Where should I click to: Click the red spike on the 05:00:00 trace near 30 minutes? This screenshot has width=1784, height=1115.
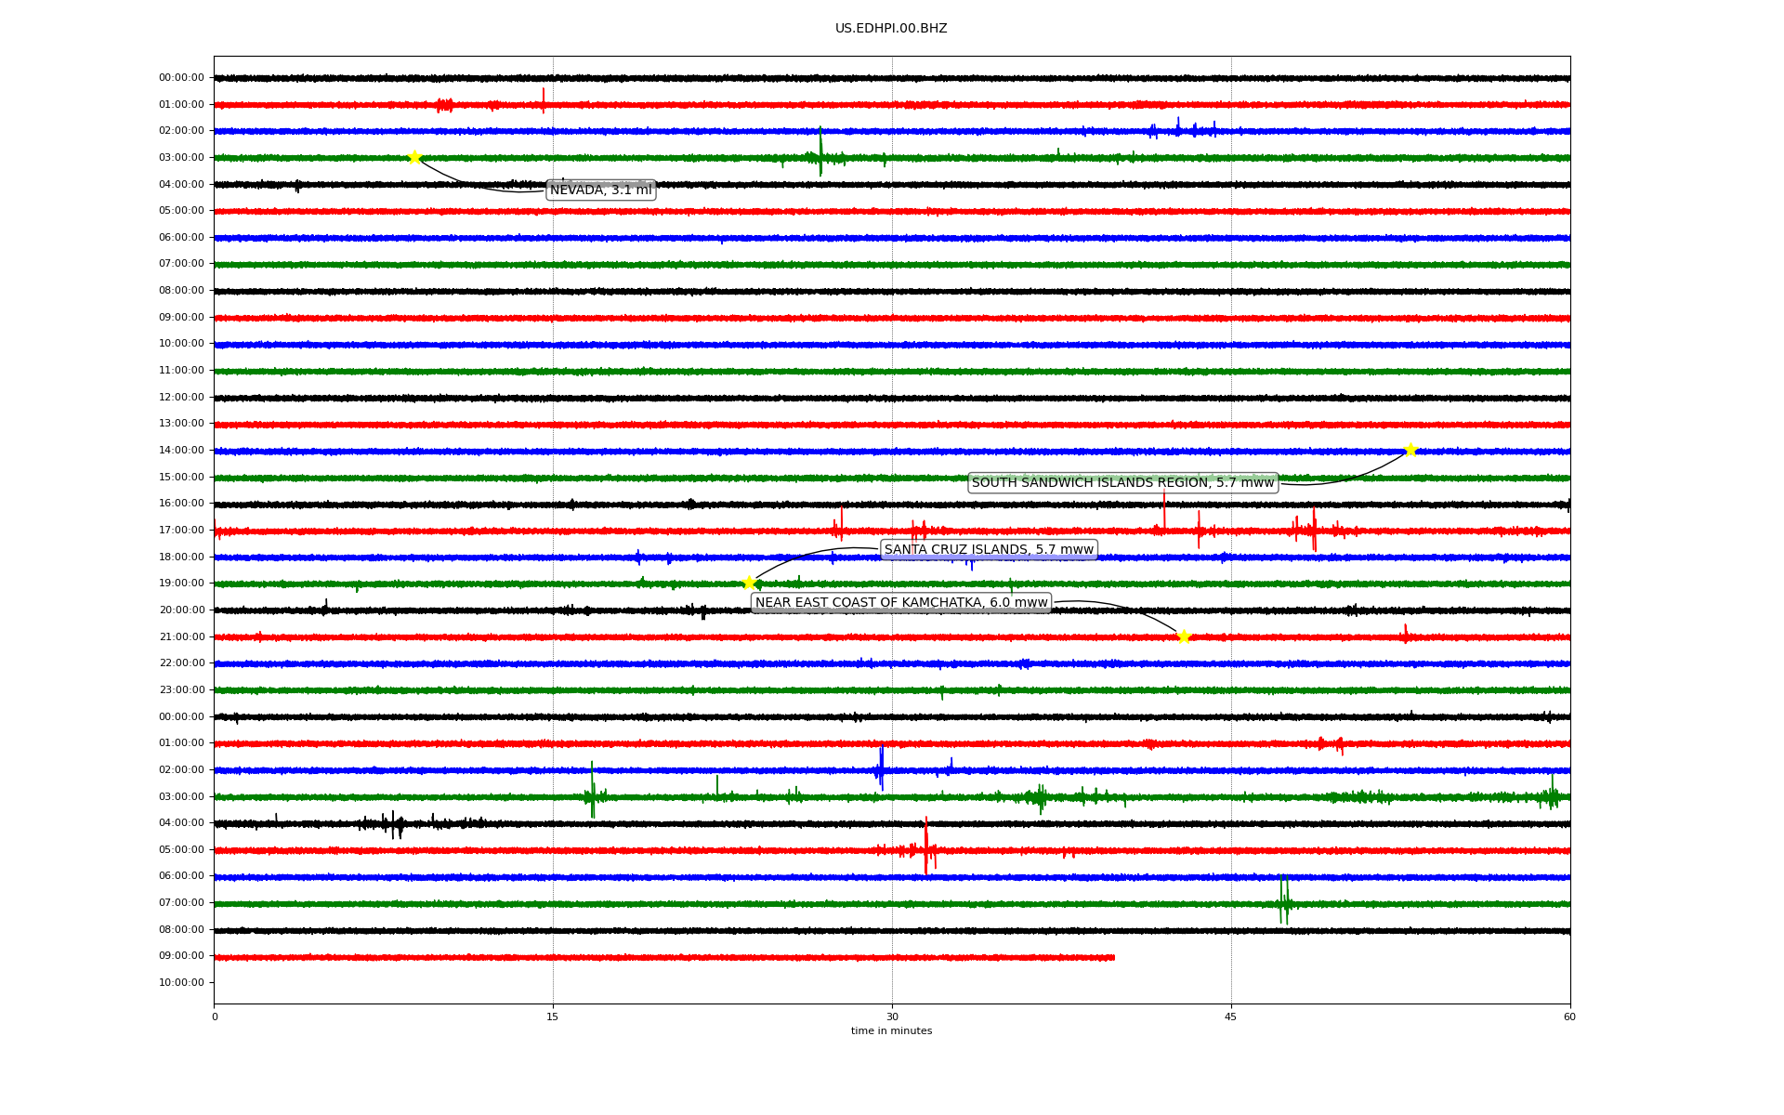(926, 846)
